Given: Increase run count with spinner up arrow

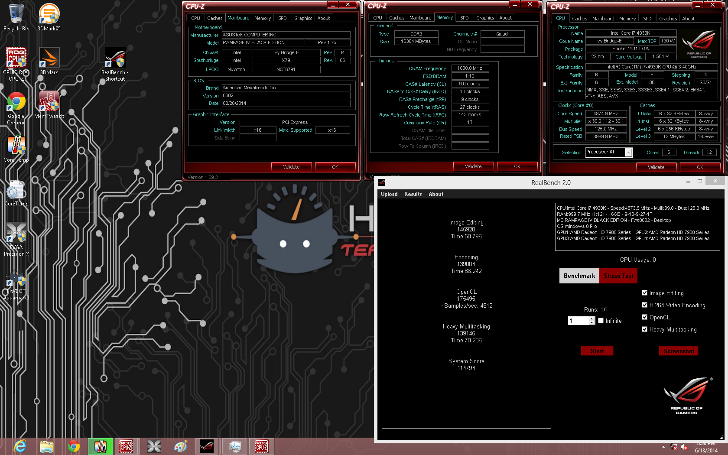Looking at the screenshot, I should pos(592,318).
